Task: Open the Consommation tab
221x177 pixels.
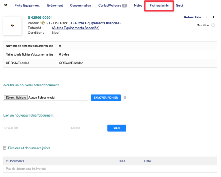Action: pos(80,6)
